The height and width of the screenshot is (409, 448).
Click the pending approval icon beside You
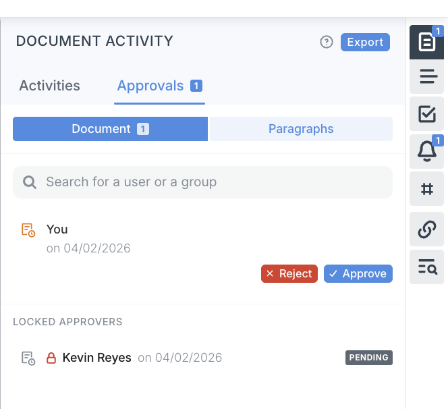(x=28, y=230)
